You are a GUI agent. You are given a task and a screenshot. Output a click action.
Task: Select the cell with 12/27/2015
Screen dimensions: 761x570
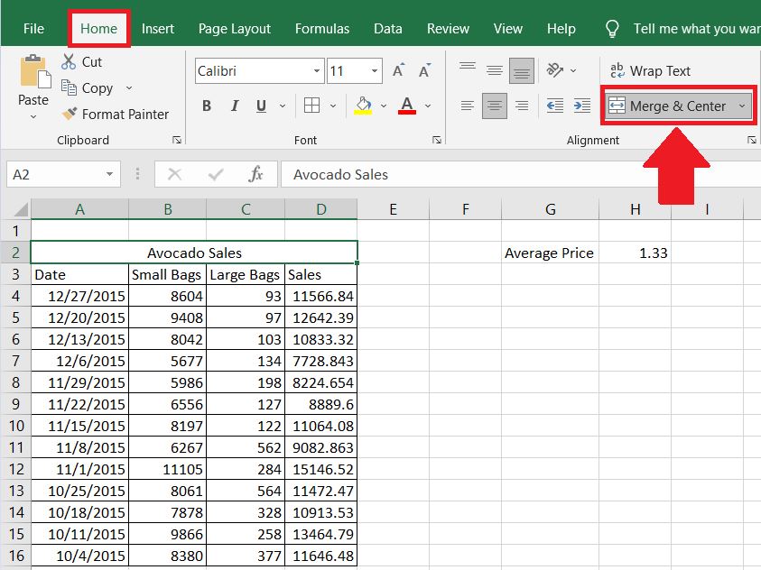point(80,296)
